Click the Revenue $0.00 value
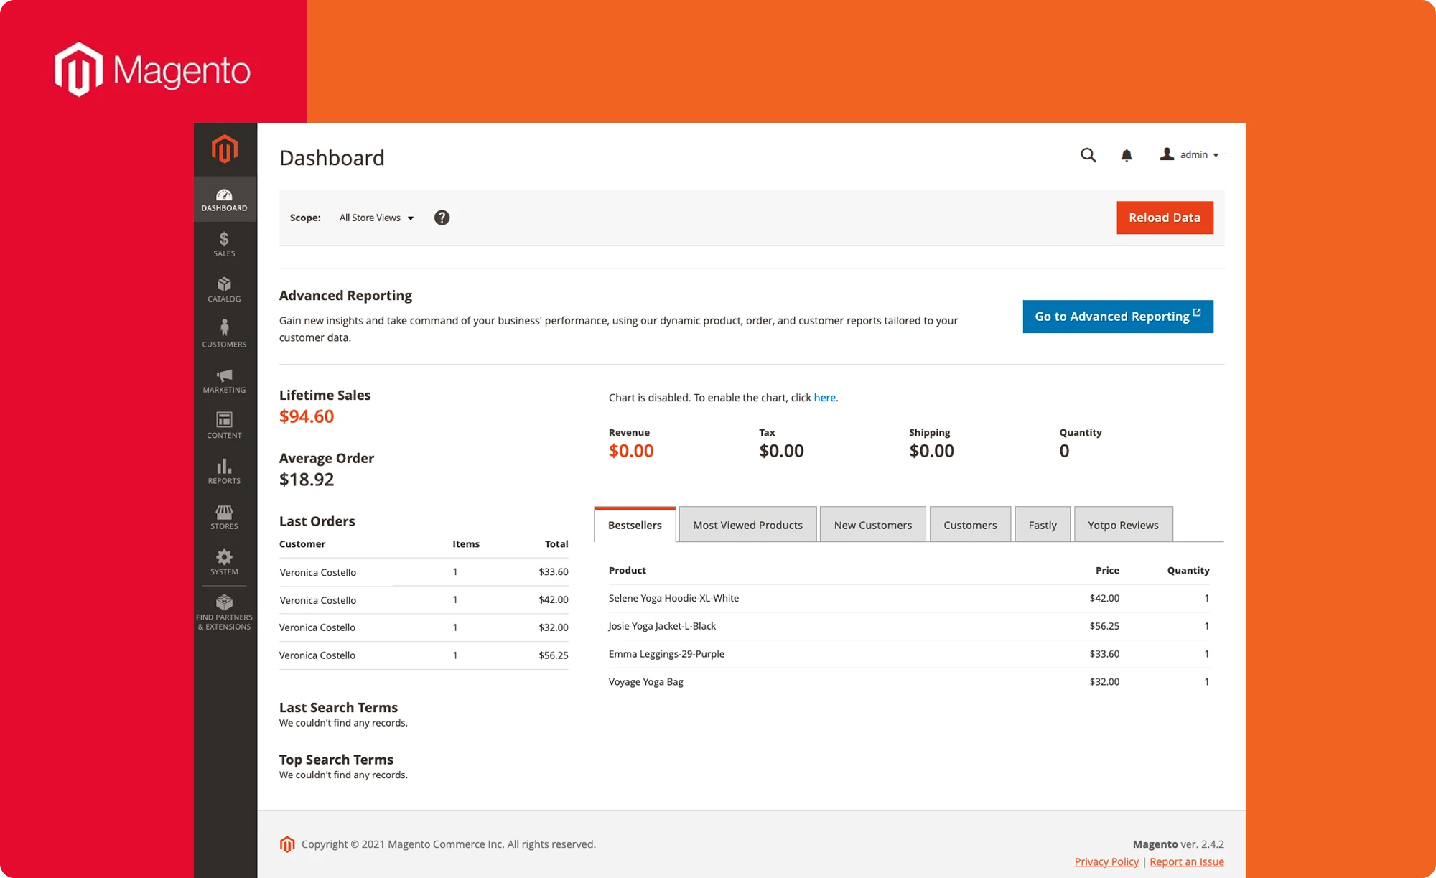The image size is (1436, 878). tap(631, 451)
